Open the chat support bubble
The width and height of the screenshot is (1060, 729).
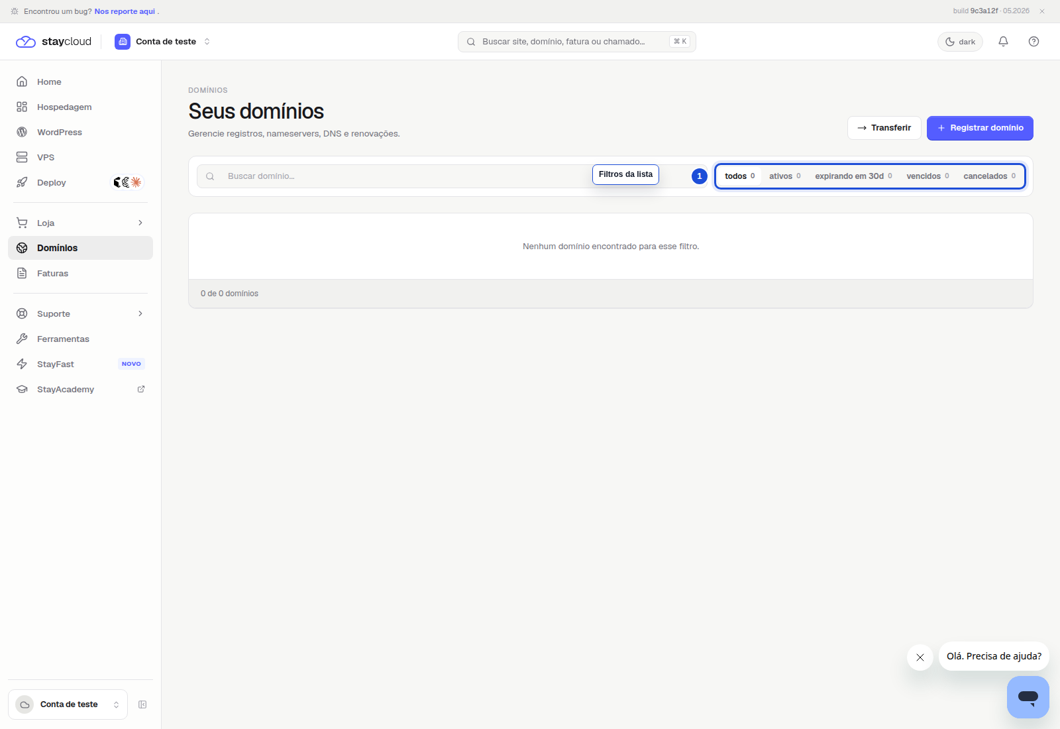click(x=1028, y=697)
